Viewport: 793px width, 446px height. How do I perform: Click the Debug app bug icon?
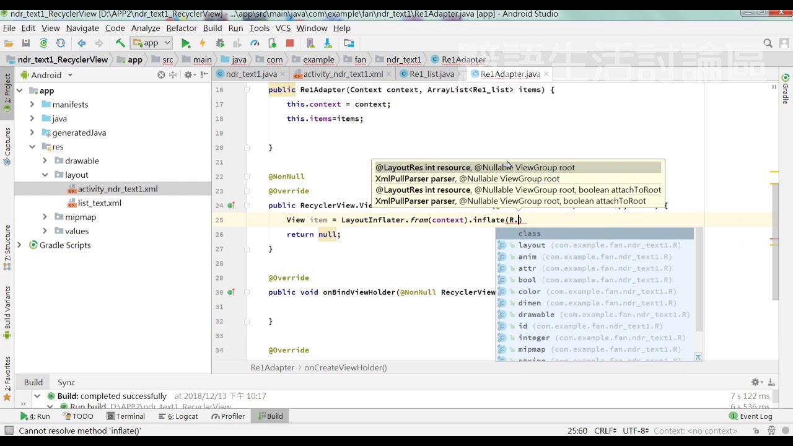pos(220,43)
